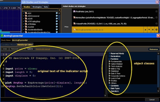
Task: Open help bubble for ADX study
Action: pos(57,13)
